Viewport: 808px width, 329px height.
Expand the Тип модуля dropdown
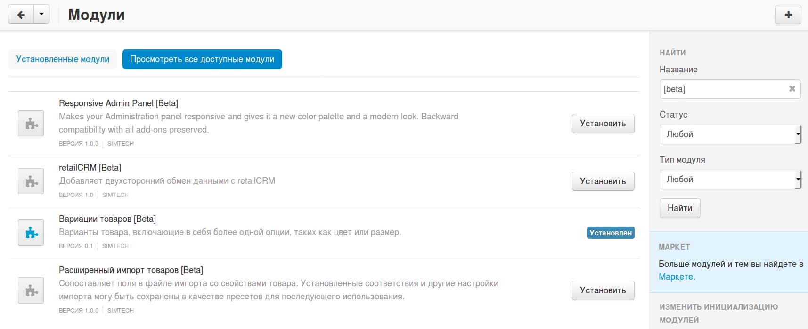(x=730, y=180)
